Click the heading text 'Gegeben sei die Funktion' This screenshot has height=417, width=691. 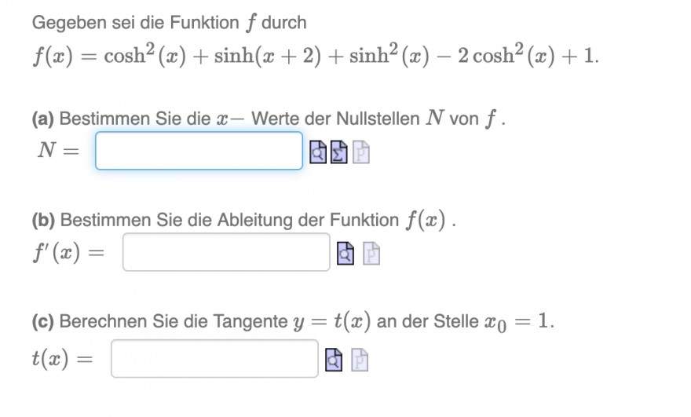pyautogui.click(x=136, y=23)
